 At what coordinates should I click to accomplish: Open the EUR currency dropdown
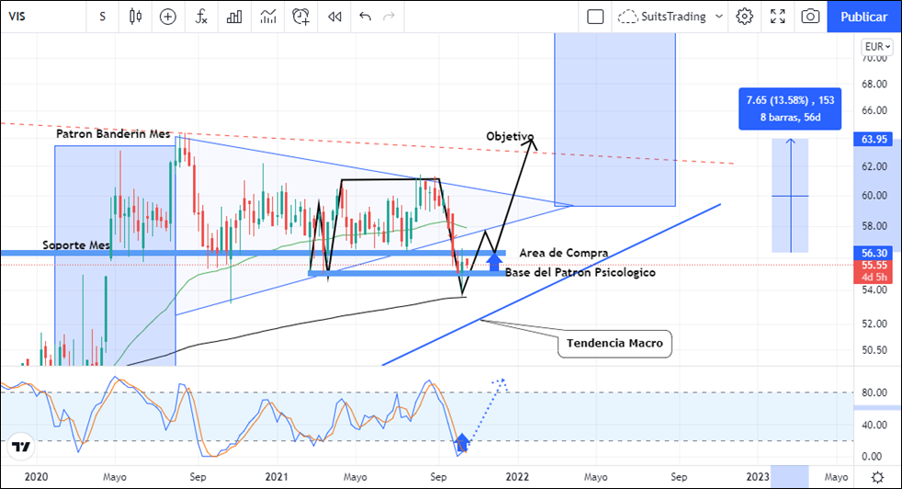[x=877, y=46]
